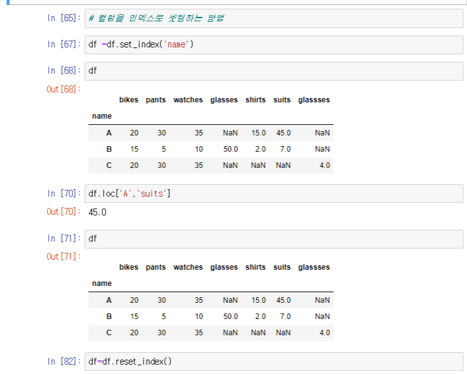467x374 pixels.
Task: Click 50.0 glasses value in Out[68] row B
Action: [x=231, y=149]
